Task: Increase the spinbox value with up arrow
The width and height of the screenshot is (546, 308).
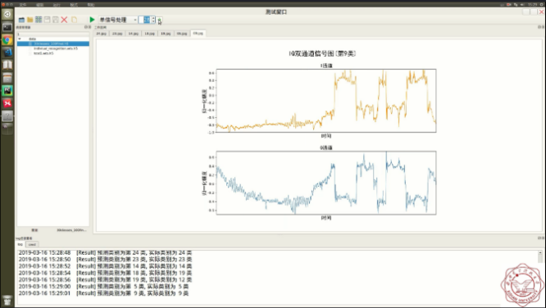Action: pos(153,18)
